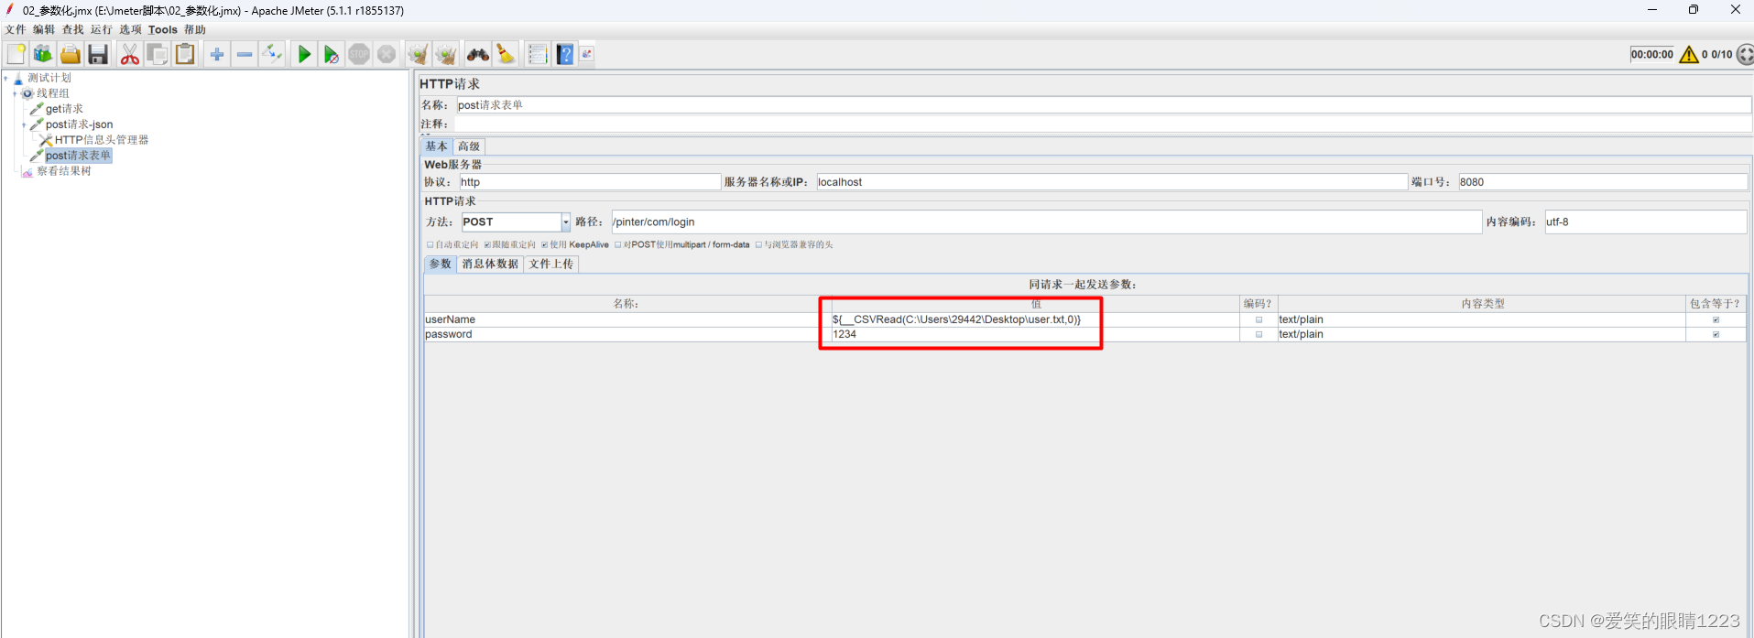Toggle the 跟随重定向 checkbox
Image resolution: width=1754 pixels, height=638 pixels.
point(487,244)
